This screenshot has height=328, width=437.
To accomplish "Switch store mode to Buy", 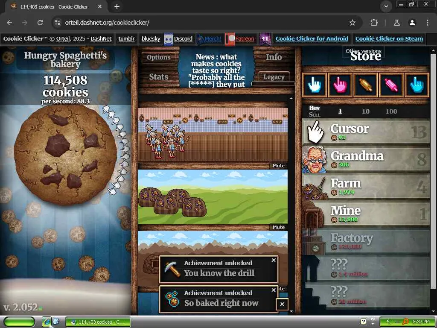I will click(x=315, y=108).
